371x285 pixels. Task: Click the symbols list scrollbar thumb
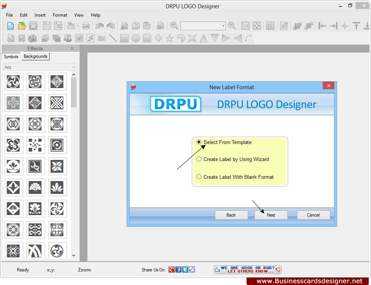[74, 92]
